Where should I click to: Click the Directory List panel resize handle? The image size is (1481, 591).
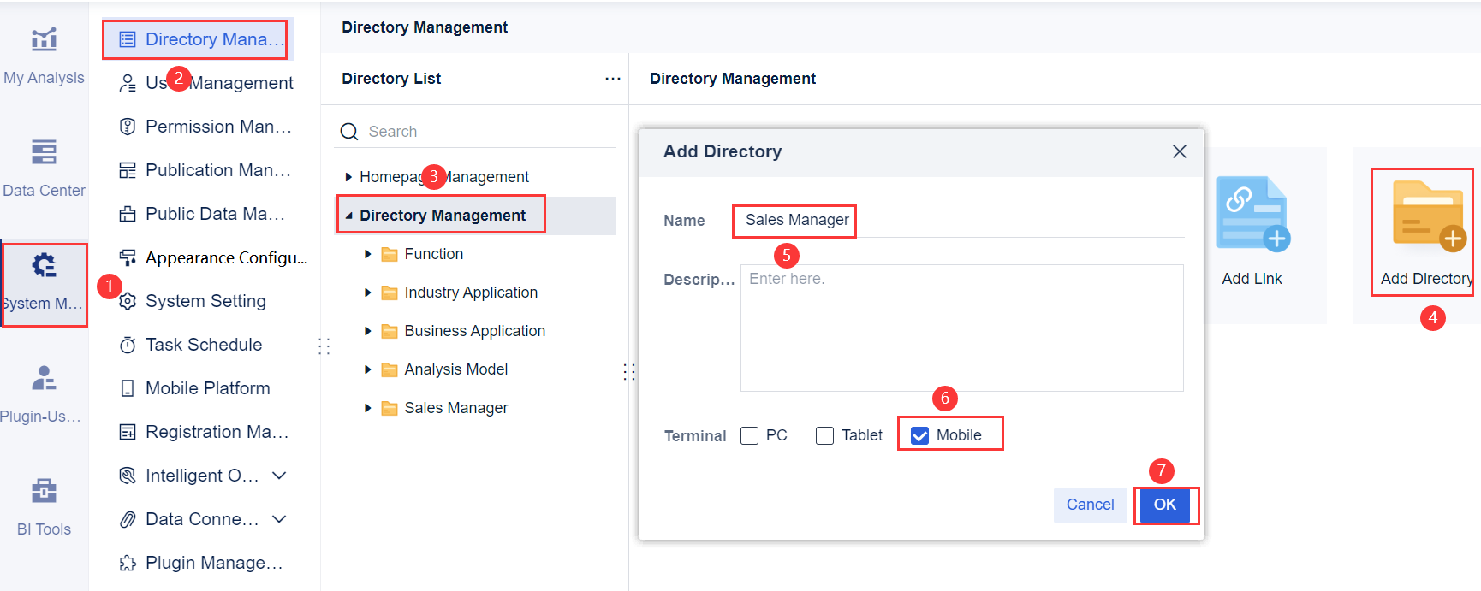point(629,371)
